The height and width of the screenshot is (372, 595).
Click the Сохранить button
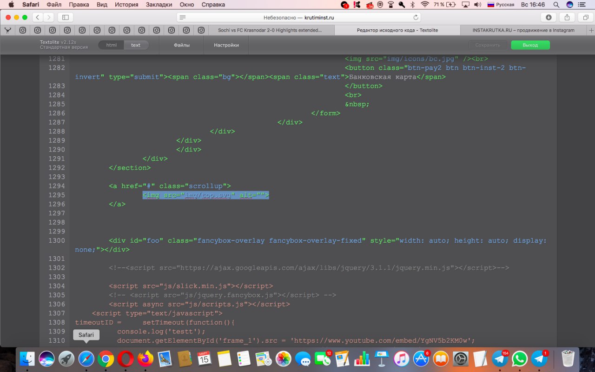(x=488, y=45)
